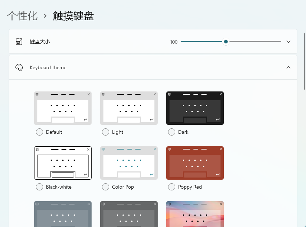Click the 触摸键盘 page title
Screen dimensions: 306x227
pos(73,16)
